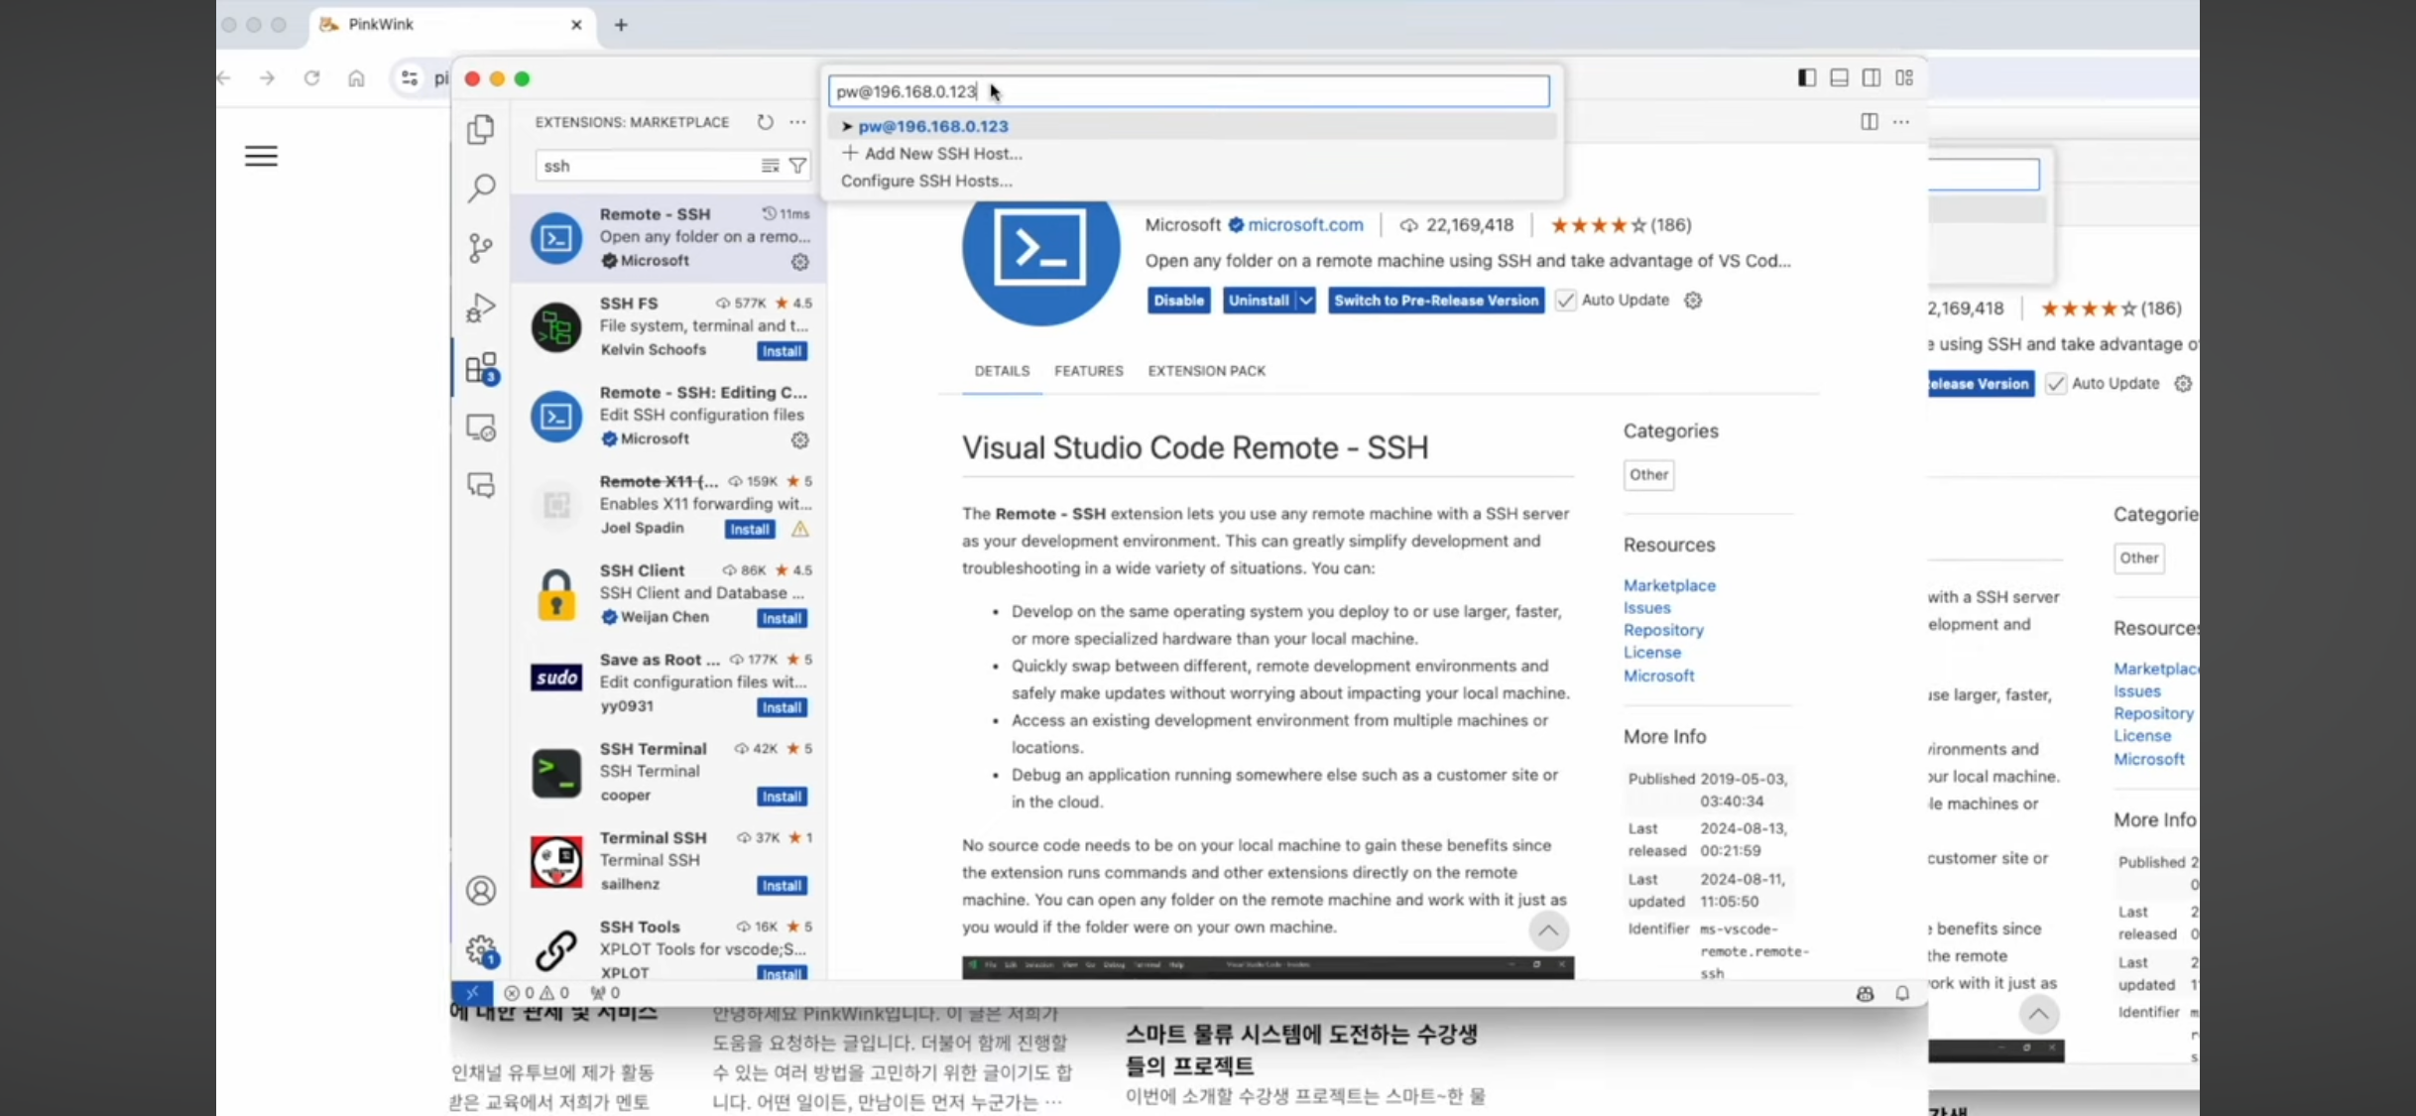Open the Explorer view in activity bar
Viewport: 2416px width, 1116px height.
481,129
